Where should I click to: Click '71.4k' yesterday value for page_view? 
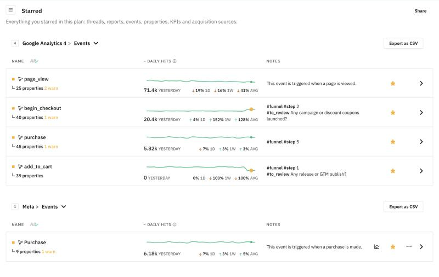click(150, 90)
